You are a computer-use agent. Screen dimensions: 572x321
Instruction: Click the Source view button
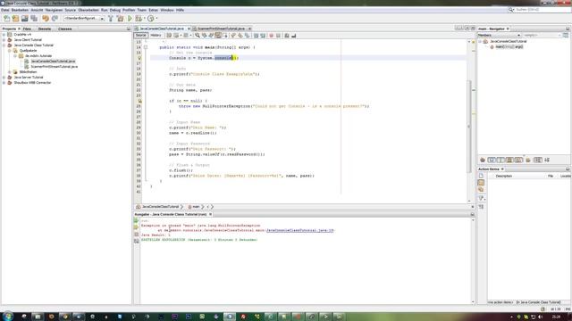[140, 36]
